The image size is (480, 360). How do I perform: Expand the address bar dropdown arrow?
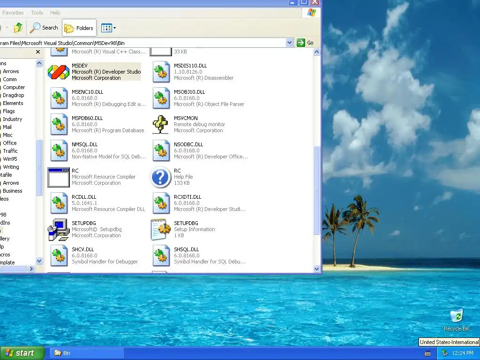click(289, 43)
